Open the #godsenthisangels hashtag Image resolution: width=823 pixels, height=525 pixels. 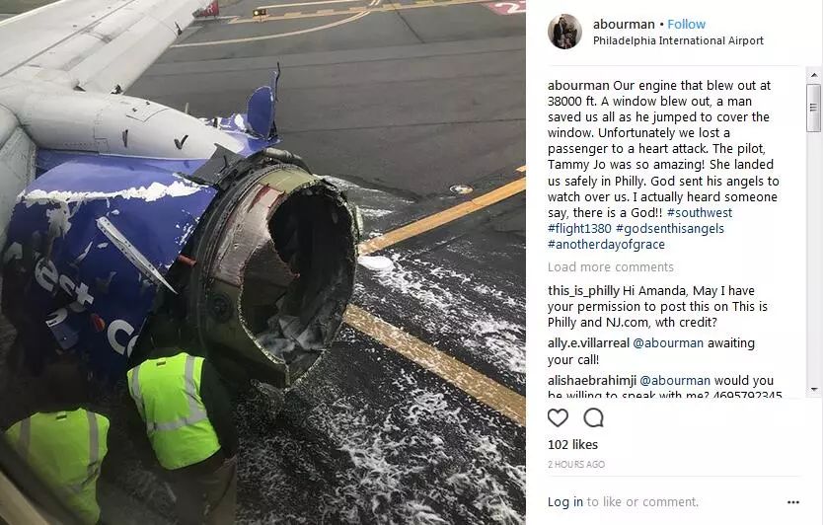pyautogui.click(x=670, y=228)
